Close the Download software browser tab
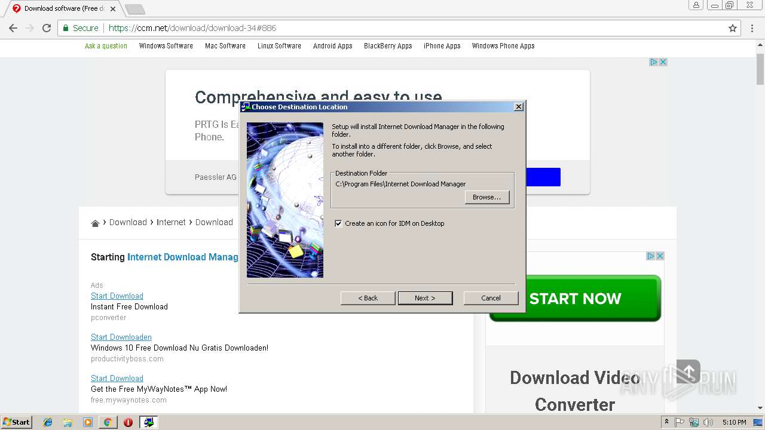 113,9
